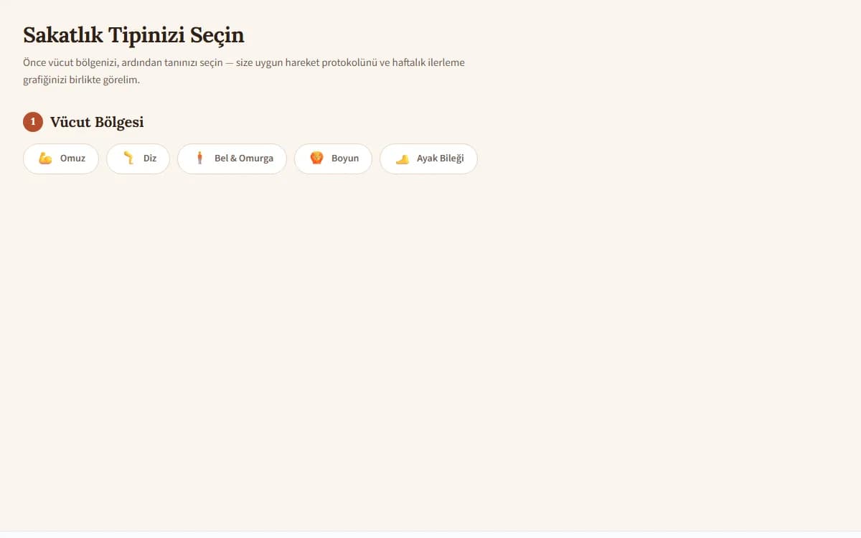Click the "Ayak Bileği" text label
This screenshot has width=861, height=538.
(441, 159)
